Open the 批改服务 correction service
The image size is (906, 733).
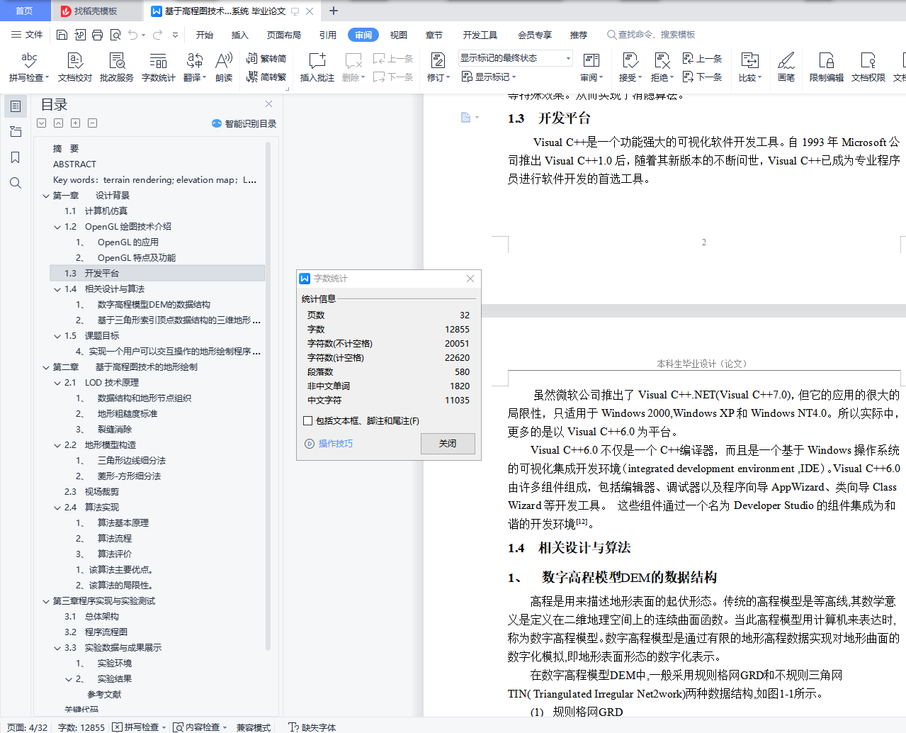[117, 67]
